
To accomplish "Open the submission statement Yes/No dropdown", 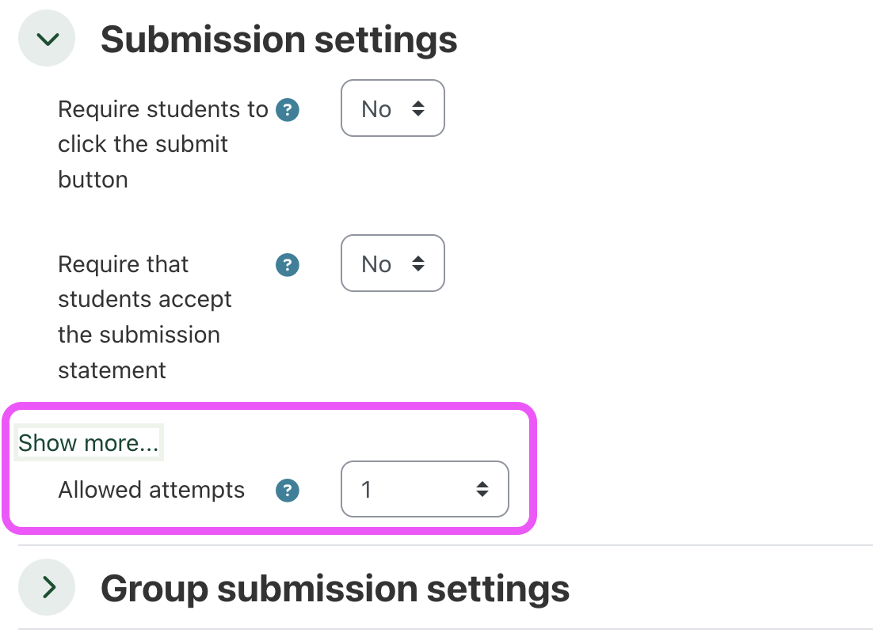I will pos(392,263).
